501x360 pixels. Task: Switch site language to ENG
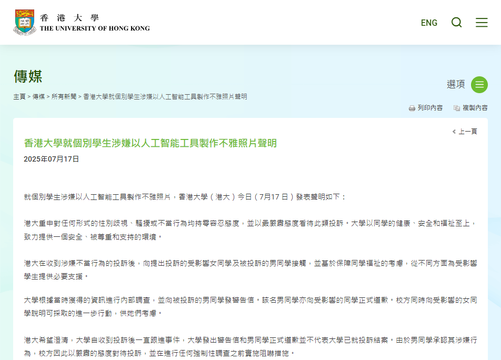coord(429,23)
